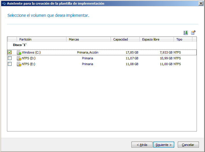The image size is (205, 152).
Task: Click the 10,99 GB free space value
Action: point(166,58)
